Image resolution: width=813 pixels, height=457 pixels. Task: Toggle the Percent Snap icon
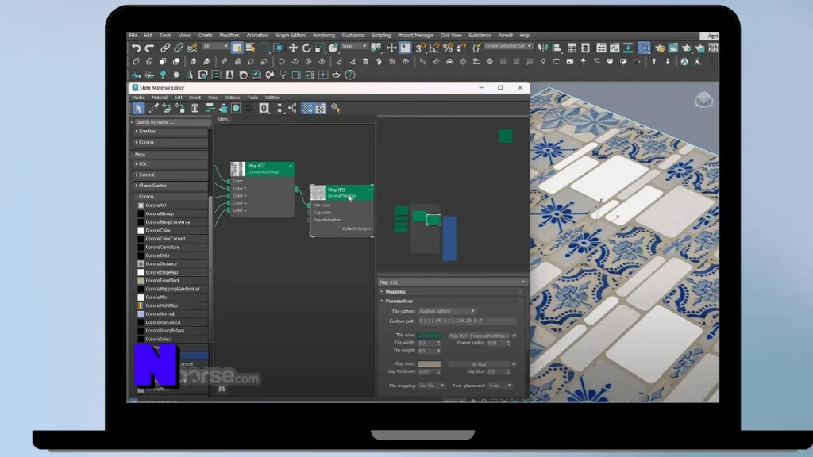[448, 48]
